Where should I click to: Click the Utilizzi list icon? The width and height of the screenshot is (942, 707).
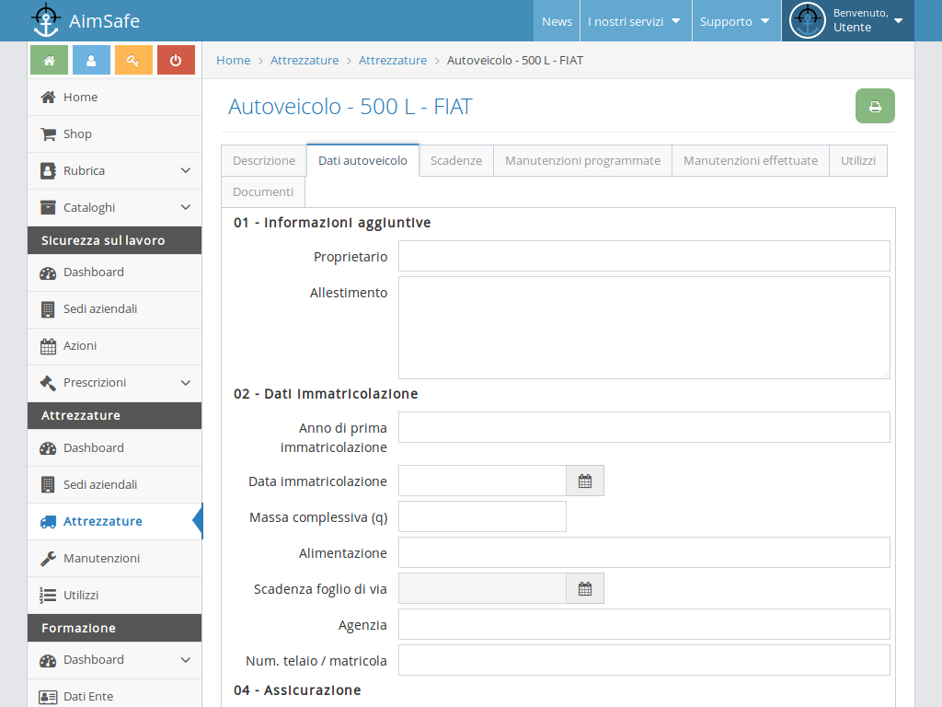point(48,596)
